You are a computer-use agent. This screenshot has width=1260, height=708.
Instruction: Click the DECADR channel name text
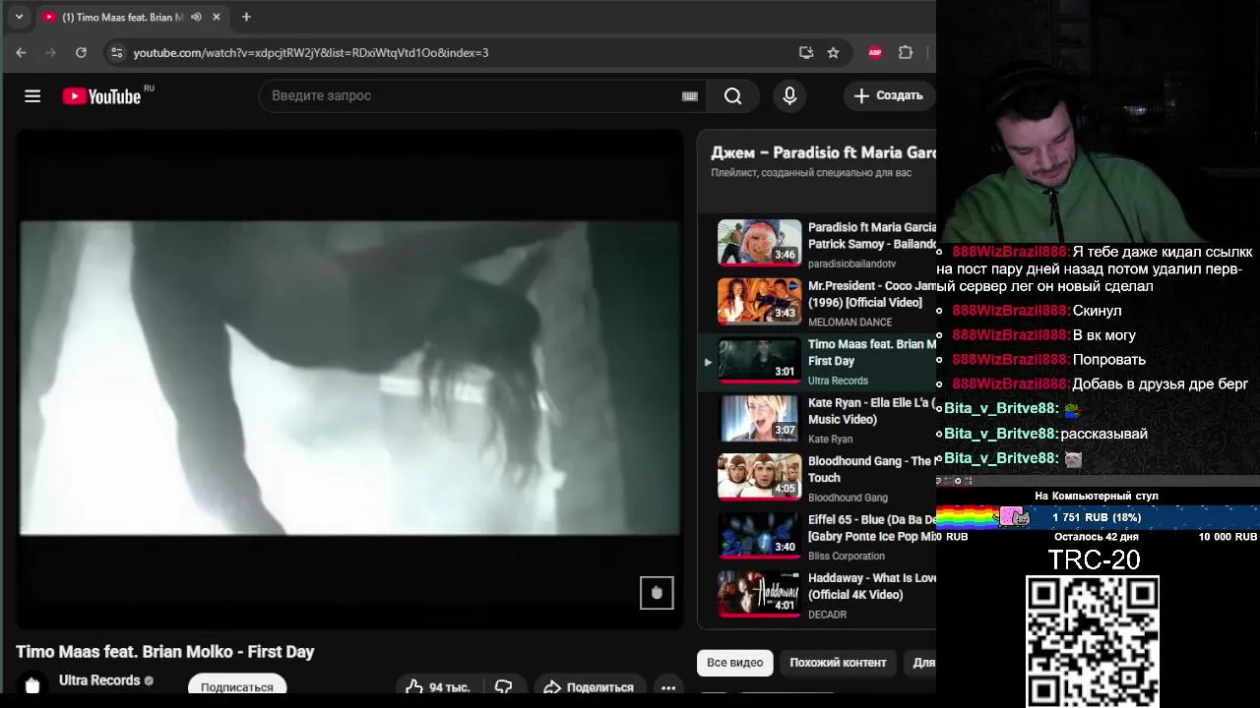pyautogui.click(x=828, y=615)
